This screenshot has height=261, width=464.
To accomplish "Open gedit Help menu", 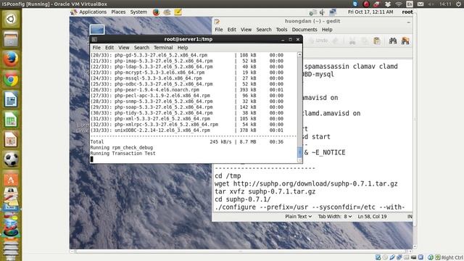I will 327,30.
